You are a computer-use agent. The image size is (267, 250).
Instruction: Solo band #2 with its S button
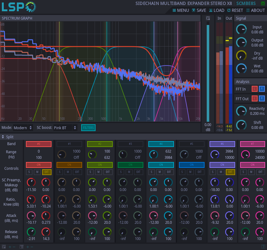[x=90, y=172]
